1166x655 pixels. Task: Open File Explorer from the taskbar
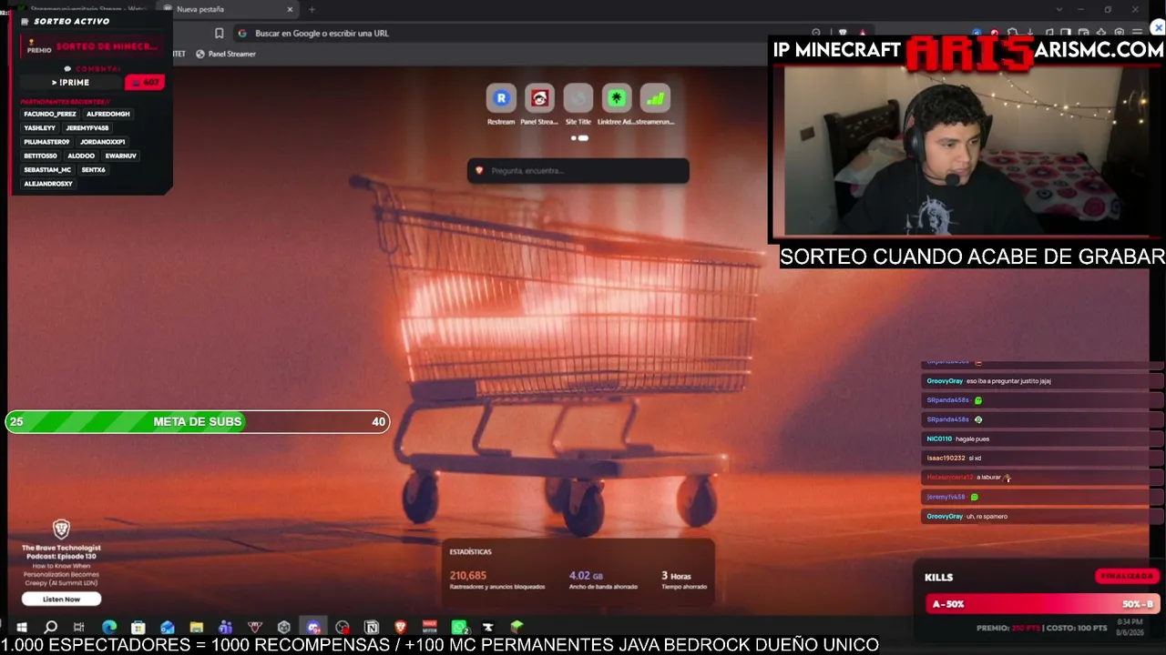[x=196, y=627]
